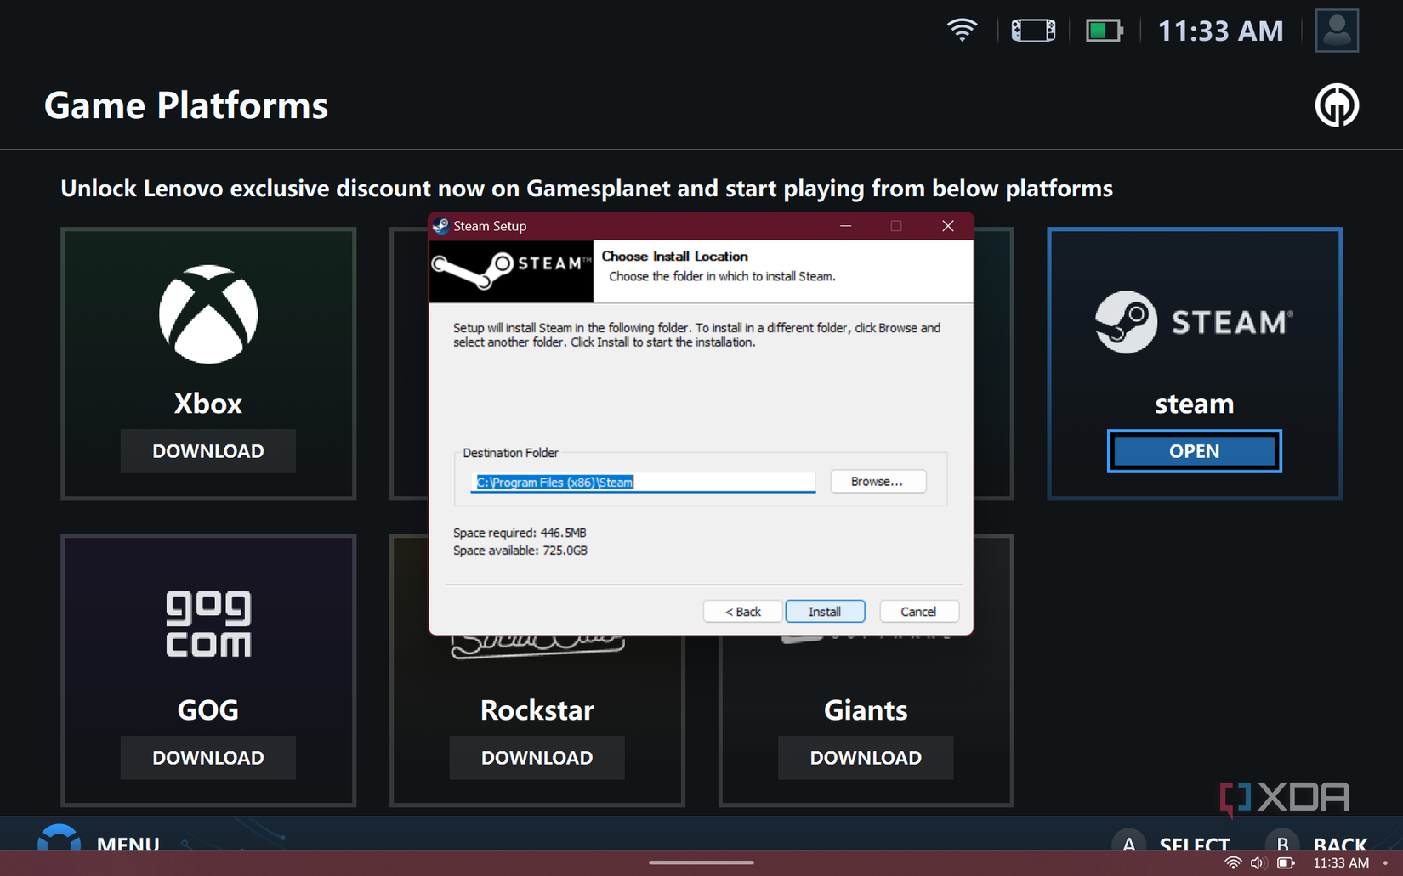The image size is (1403, 876).
Task: Download the GOG platform
Action: [208, 758]
